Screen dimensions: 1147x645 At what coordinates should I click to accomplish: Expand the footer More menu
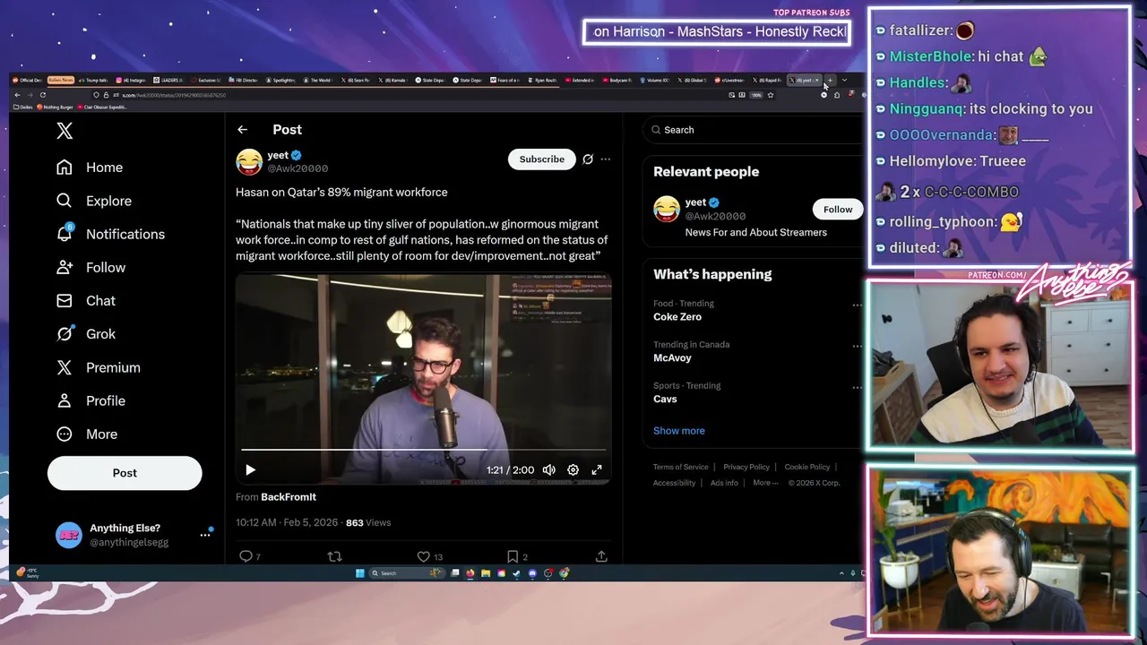pos(765,483)
